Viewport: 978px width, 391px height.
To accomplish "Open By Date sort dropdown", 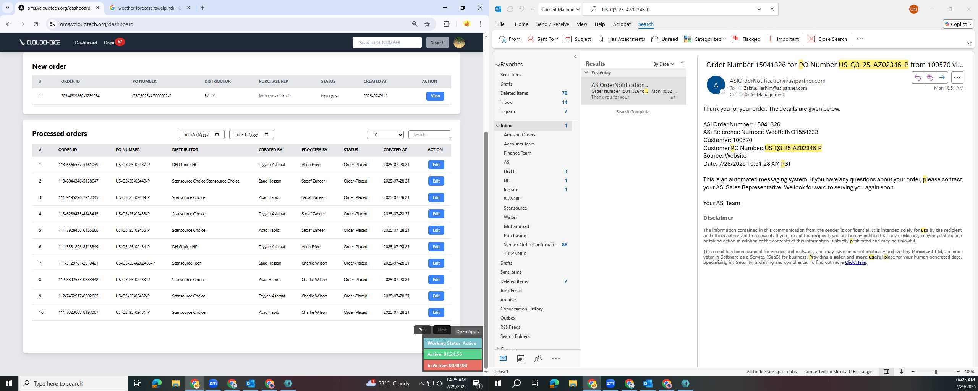I will click(x=664, y=64).
